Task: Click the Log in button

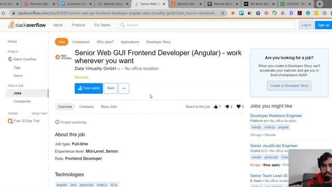Action: point(306,25)
